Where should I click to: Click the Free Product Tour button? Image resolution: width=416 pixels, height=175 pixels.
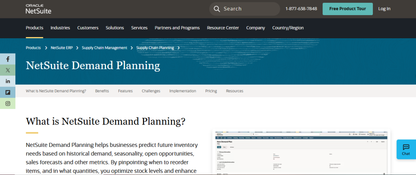point(347,9)
